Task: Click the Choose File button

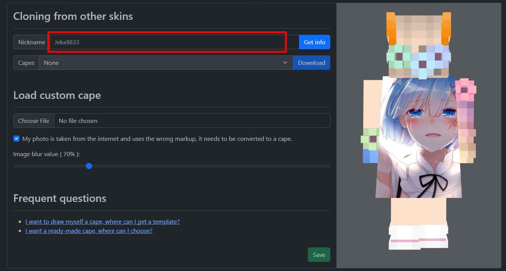Action: point(34,121)
